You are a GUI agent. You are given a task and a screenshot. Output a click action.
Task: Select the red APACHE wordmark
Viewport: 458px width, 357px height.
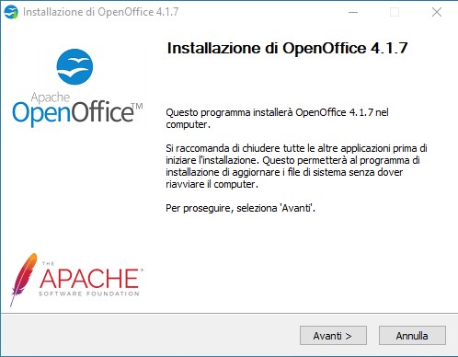pyautogui.click(x=89, y=278)
